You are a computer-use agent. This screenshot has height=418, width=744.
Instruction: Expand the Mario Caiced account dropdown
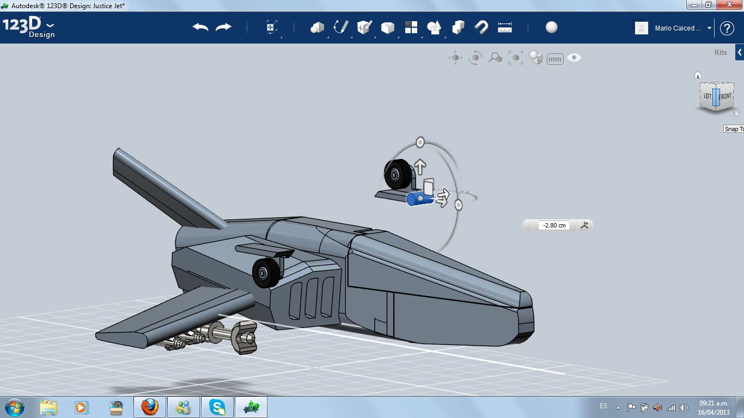coord(709,28)
